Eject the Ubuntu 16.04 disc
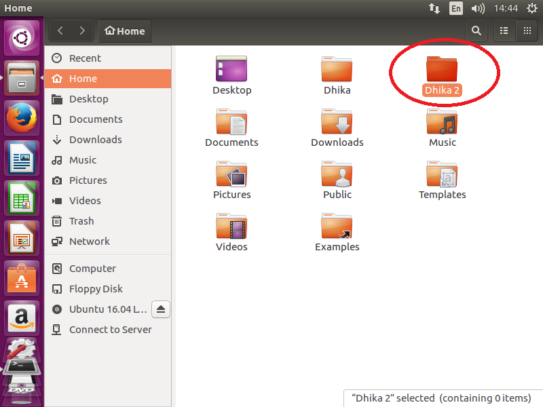 click(x=161, y=309)
